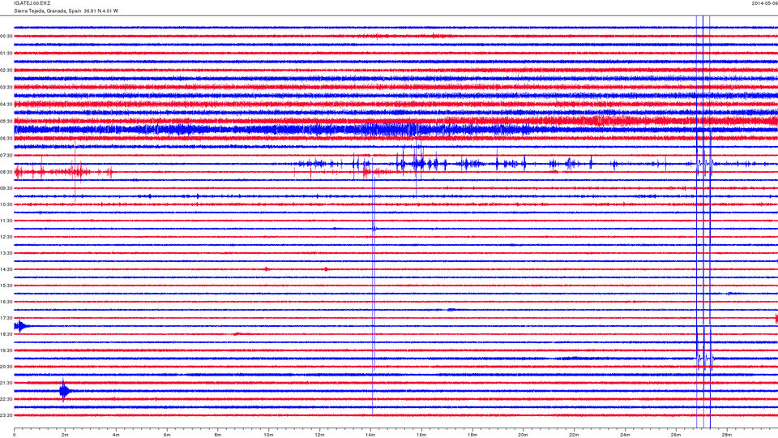778x438 pixels.
Task: Click the 18m tick label on the axis
Action: pyautogui.click(x=472, y=435)
